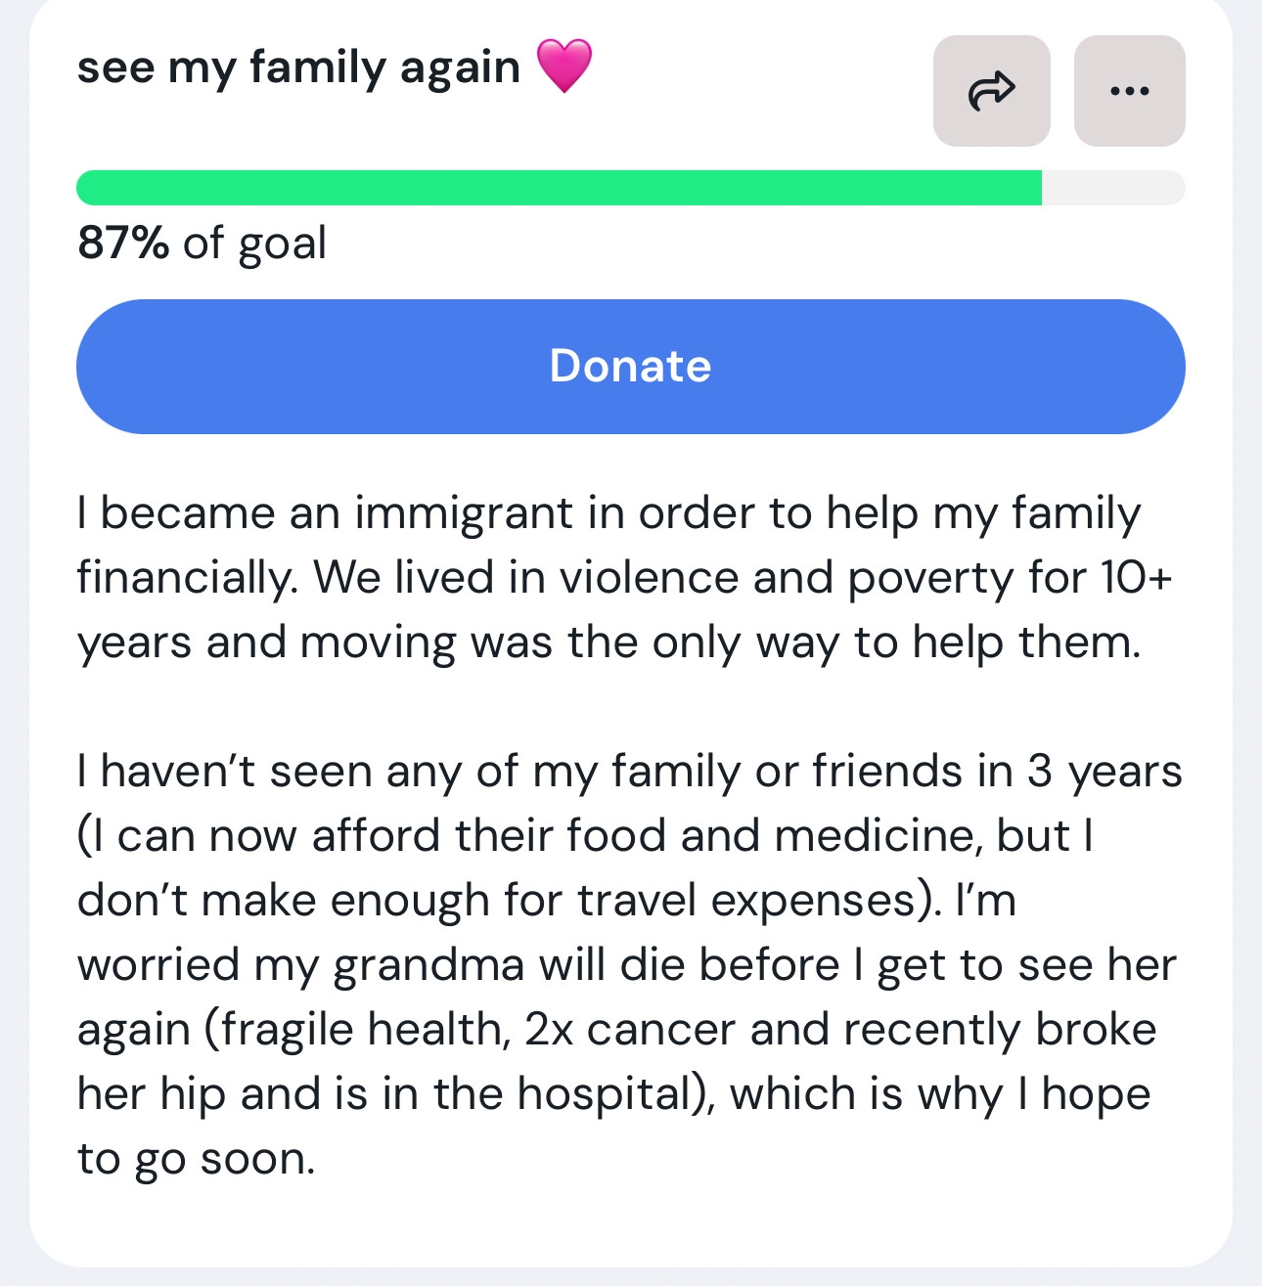The height and width of the screenshot is (1286, 1262).
Task: Click the gray unfilled end of progress bar
Action: 1113,188
